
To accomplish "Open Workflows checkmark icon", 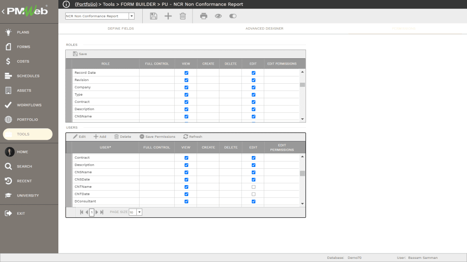I will (x=8, y=105).
